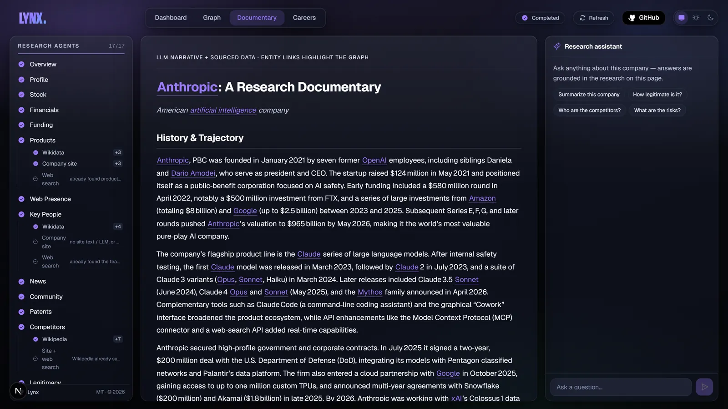Click the Completed status pill
The height and width of the screenshot is (409, 728).
pos(540,18)
